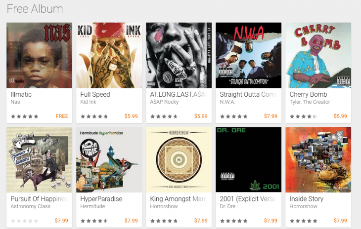
Task: Buy Full Speed for $5.99
Action: (x=131, y=116)
